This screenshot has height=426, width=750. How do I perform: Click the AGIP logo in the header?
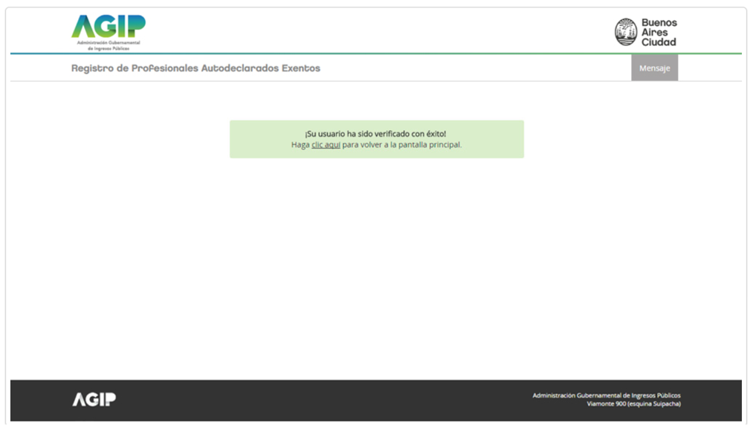108,28
